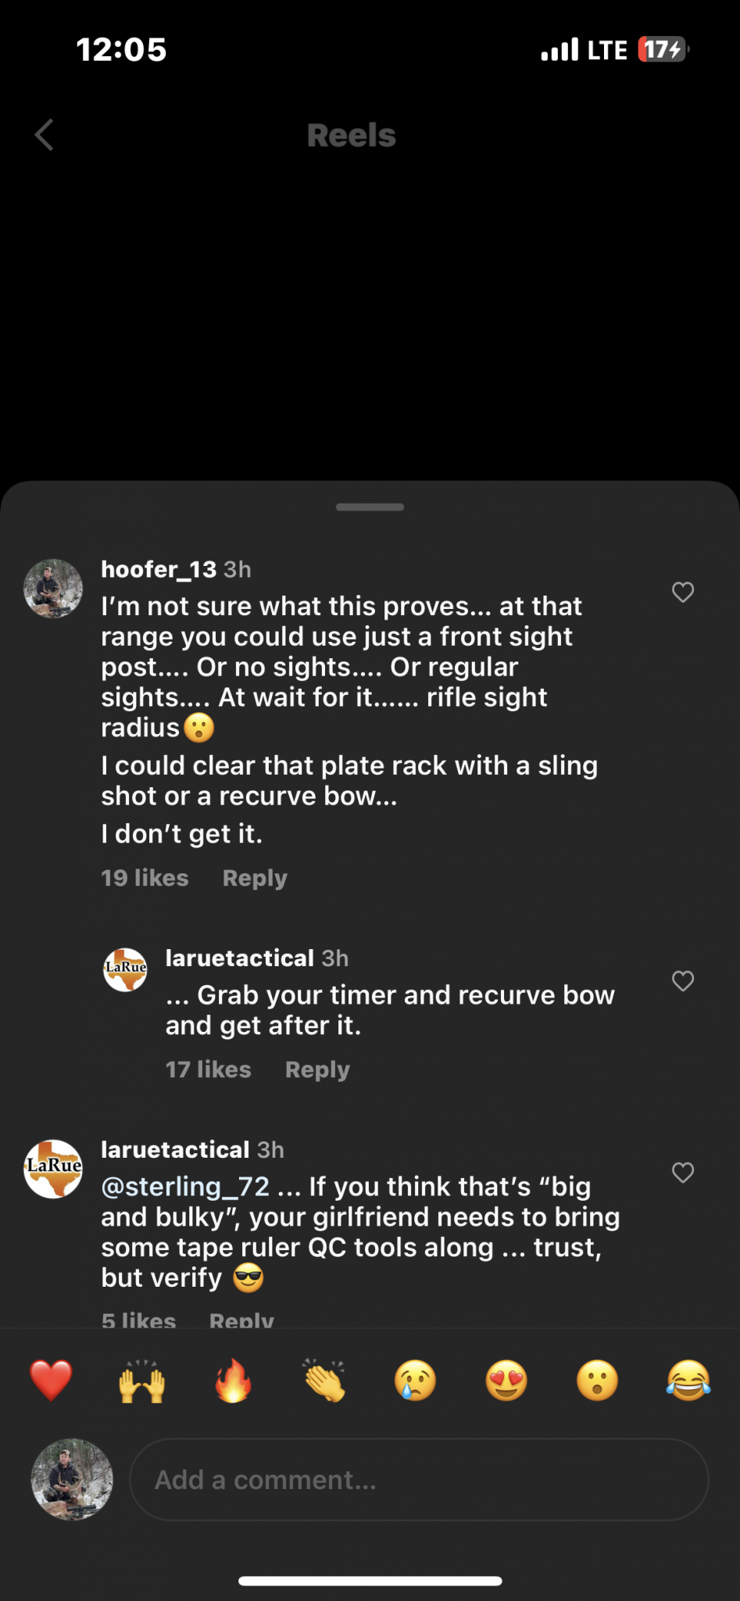React with the surprised face emoji
The height and width of the screenshot is (1601, 740).
point(598,1381)
